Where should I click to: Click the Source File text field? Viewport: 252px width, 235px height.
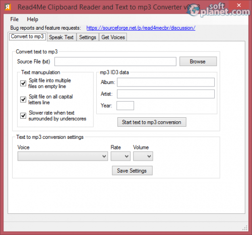[x=115, y=61]
